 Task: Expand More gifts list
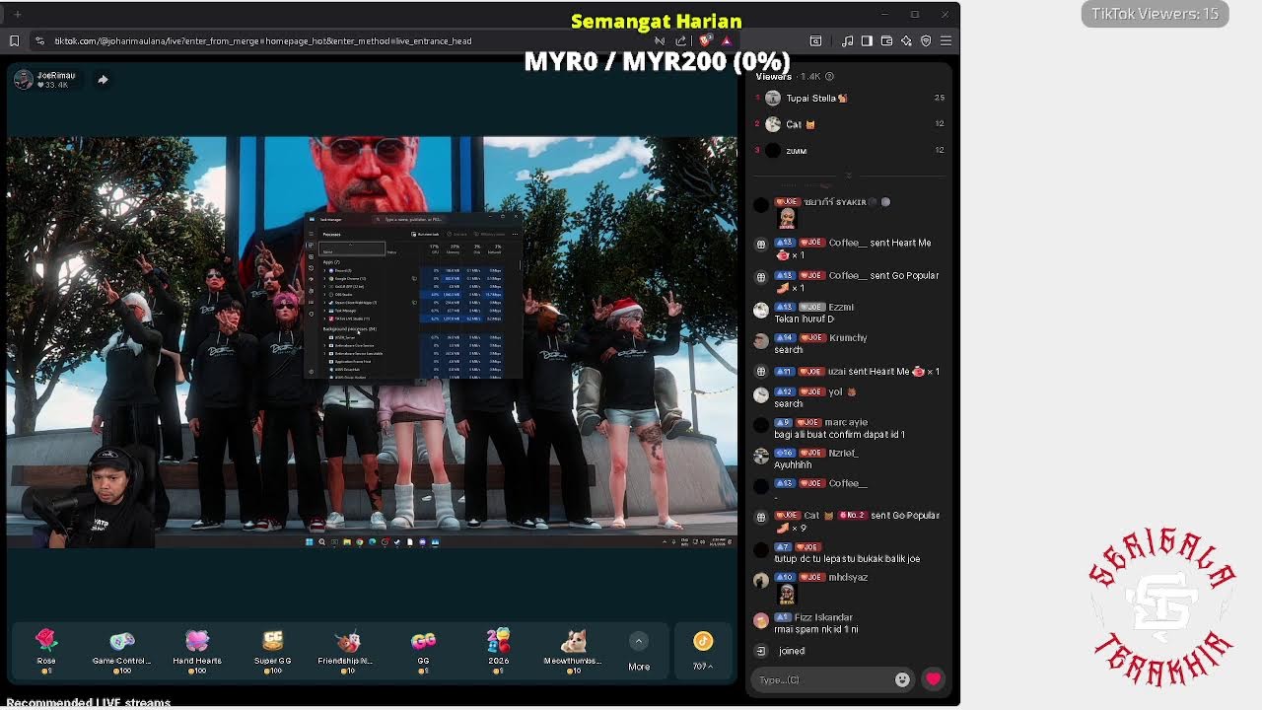pos(639,652)
